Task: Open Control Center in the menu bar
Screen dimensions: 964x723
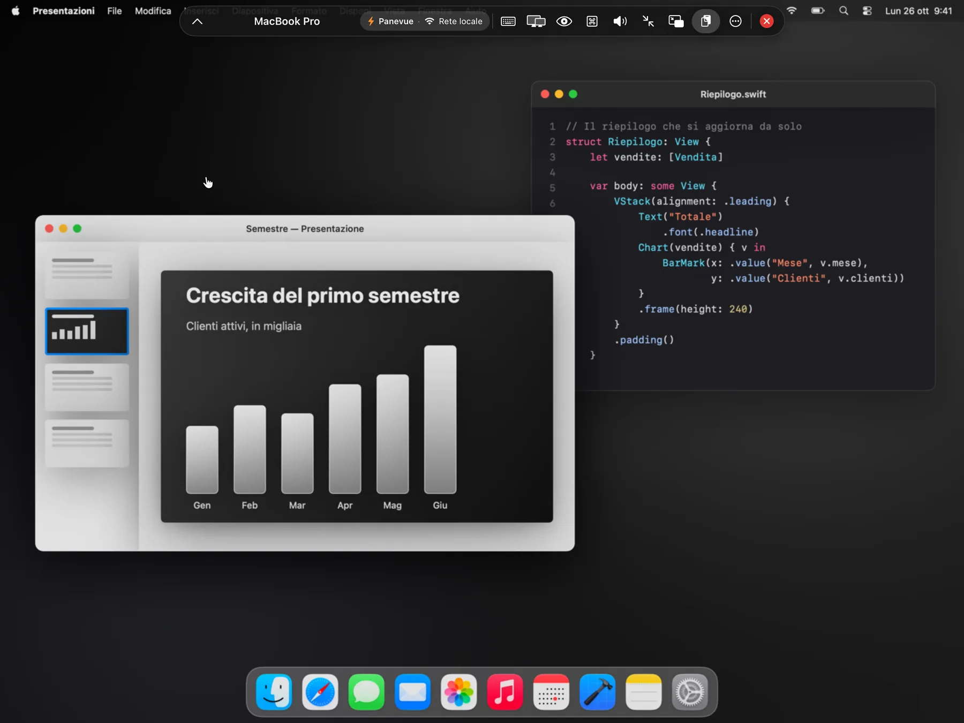Action: pyautogui.click(x=867, y=11)
